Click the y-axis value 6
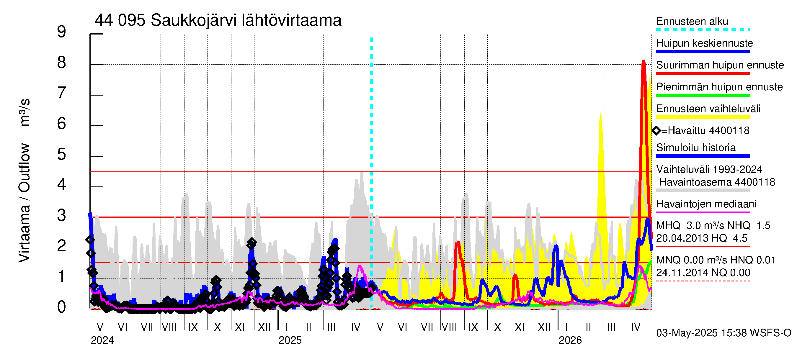 click(62, 124)
